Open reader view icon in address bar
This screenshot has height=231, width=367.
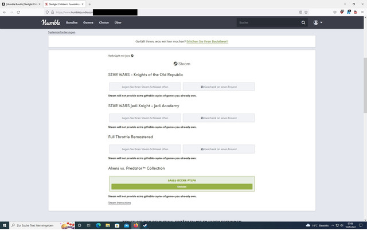(300, 12)
